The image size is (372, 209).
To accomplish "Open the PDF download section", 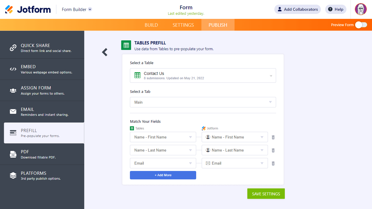I will 42,154.
